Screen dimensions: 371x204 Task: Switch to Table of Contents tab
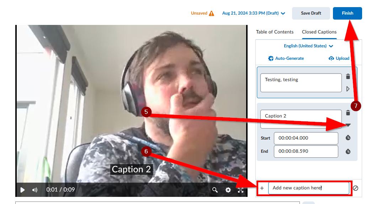click(275, 32)
